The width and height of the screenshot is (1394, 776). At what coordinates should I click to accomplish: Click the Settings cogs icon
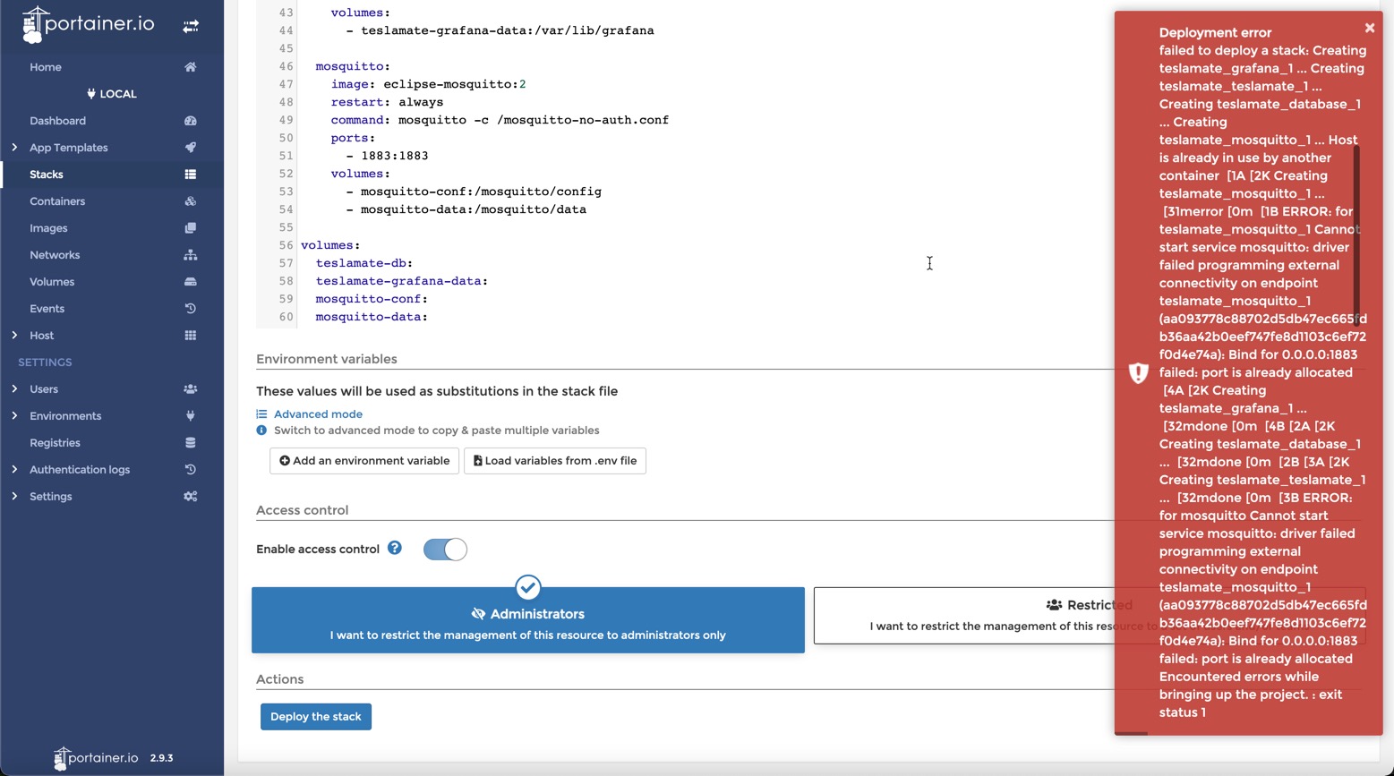click(x=191, y=497)
